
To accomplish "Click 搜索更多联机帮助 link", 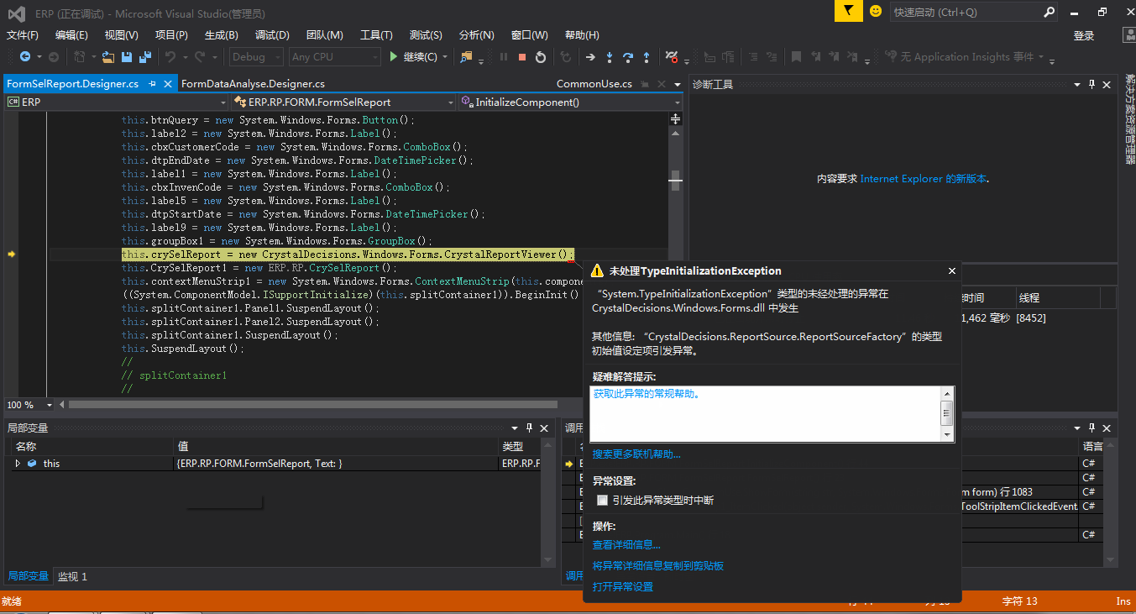I will [636, 454].
